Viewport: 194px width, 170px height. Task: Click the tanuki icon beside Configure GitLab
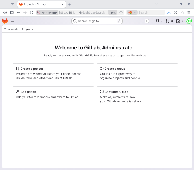point(102,92)
